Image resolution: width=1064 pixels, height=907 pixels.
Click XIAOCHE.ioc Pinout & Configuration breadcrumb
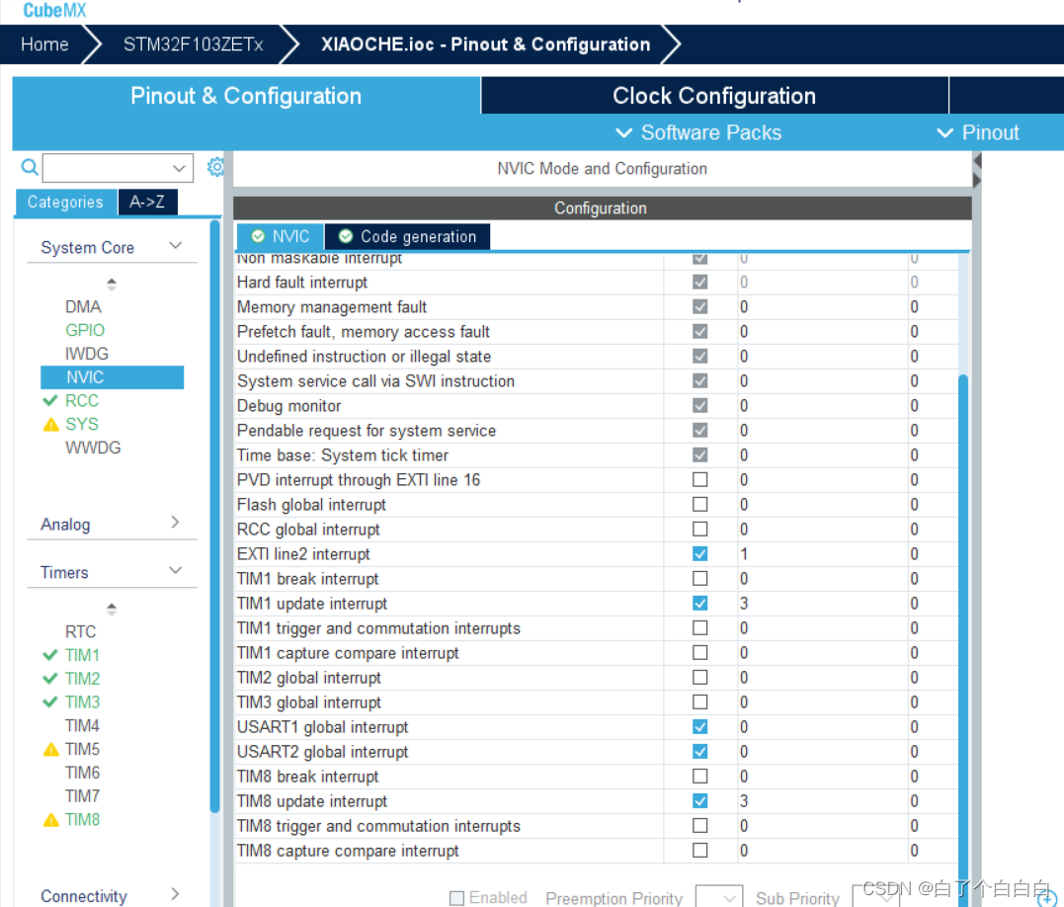tap(486, 44)
